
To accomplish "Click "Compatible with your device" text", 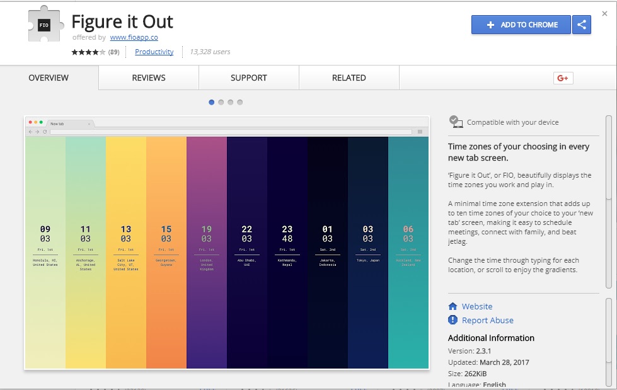I will 513,122.
